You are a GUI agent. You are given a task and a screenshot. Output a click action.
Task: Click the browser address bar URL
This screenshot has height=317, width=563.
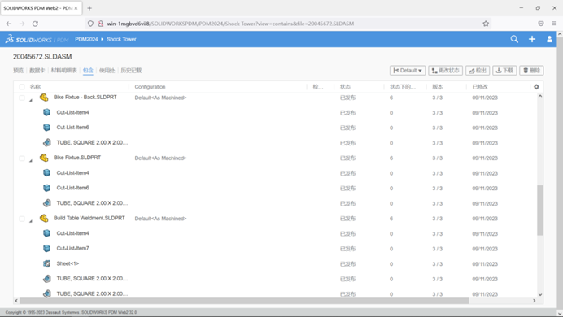(230, 24)
